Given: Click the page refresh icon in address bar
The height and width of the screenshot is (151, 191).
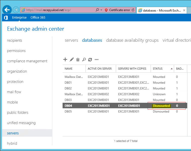Looking at the screenshot, I should 133,10.
